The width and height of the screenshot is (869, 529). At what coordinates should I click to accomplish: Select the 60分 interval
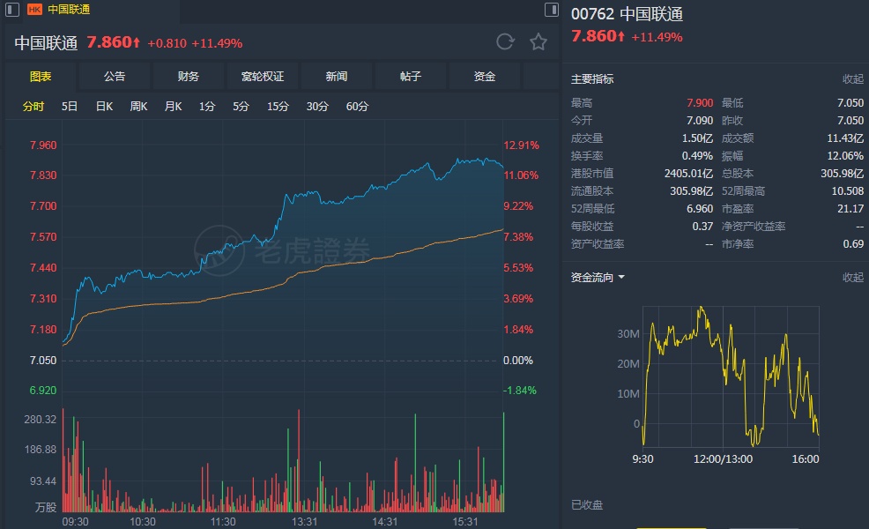click(x=357, y=107)
